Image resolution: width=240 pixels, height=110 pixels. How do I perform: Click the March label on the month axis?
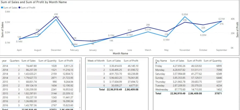click(x=148, y=50)
